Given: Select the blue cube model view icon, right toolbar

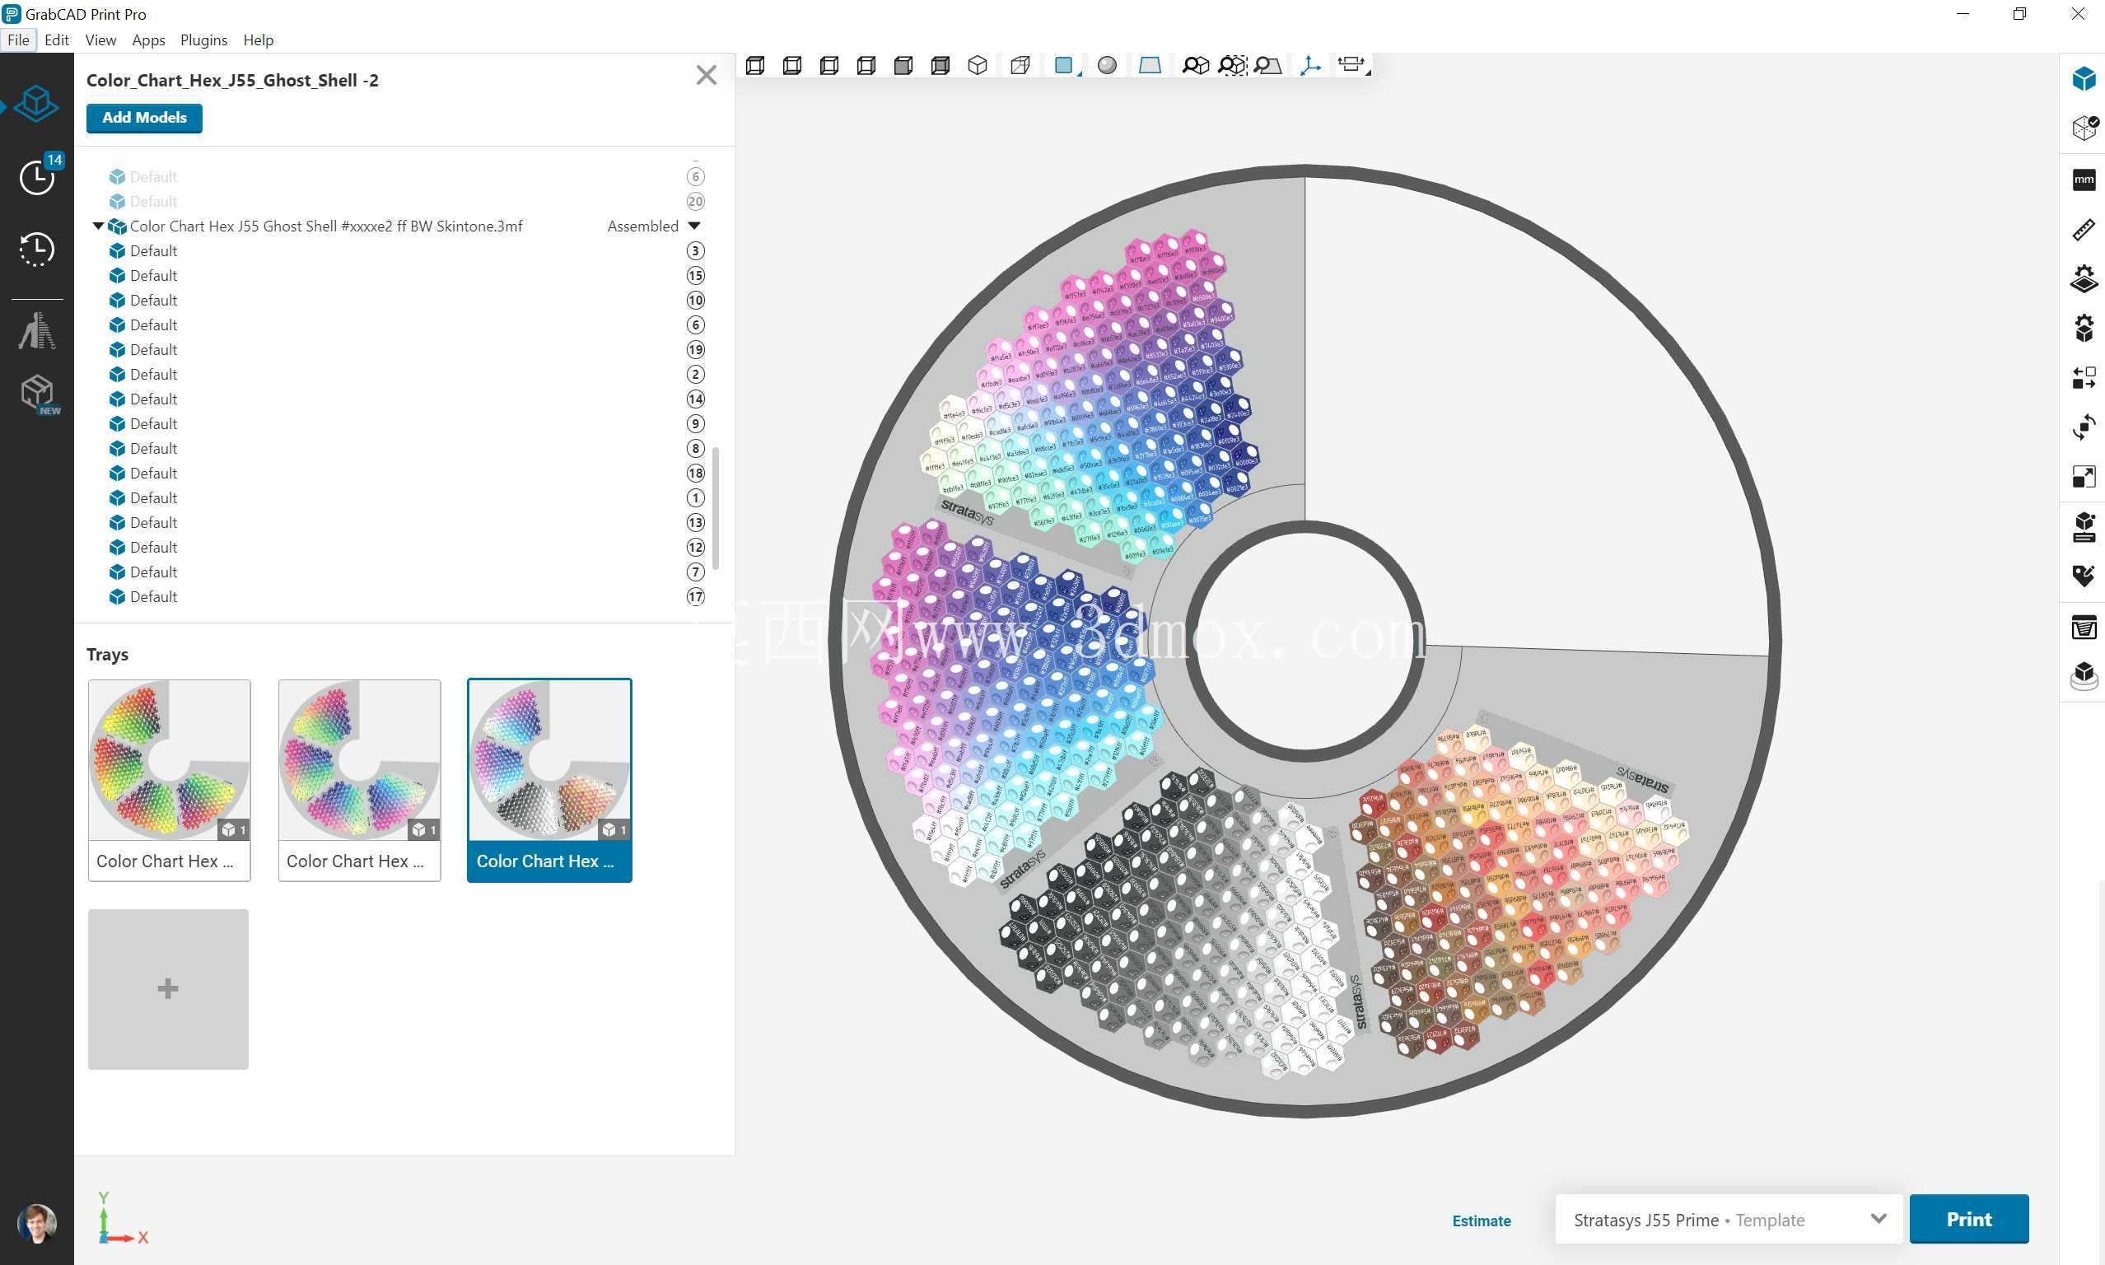Looking at the screenshot, I should tap(2084, 79).
